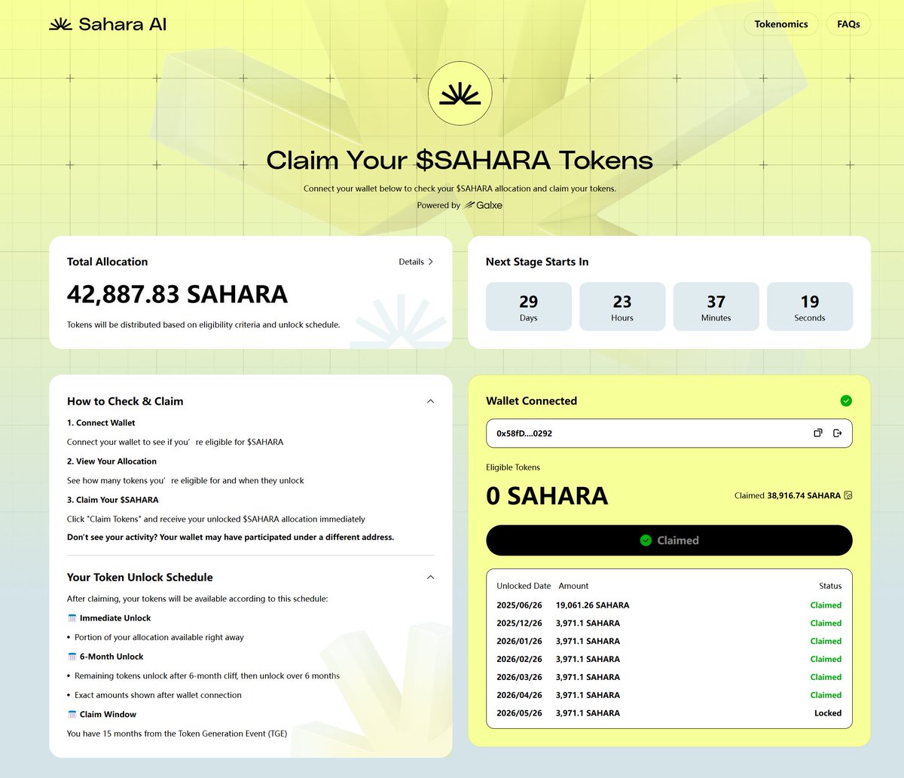
Task: Click the '2. View Your Allocation' step heading
Action: tap(111, 461)
